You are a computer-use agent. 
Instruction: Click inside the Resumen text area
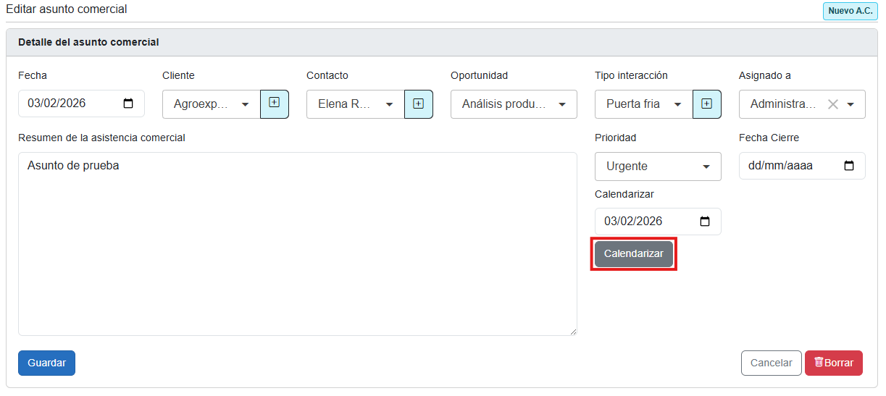pyautogui.click(x=297, y=246)
